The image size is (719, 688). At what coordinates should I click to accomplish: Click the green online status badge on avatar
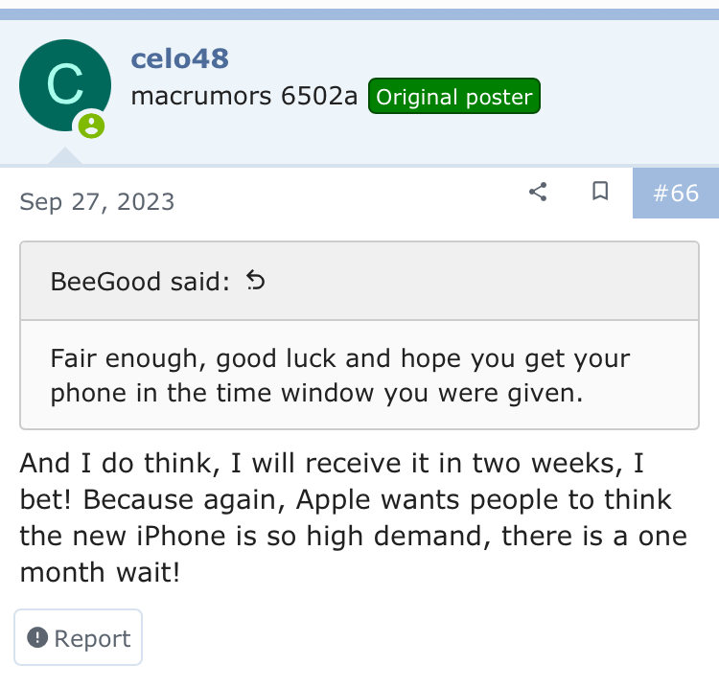coord(91,126)
